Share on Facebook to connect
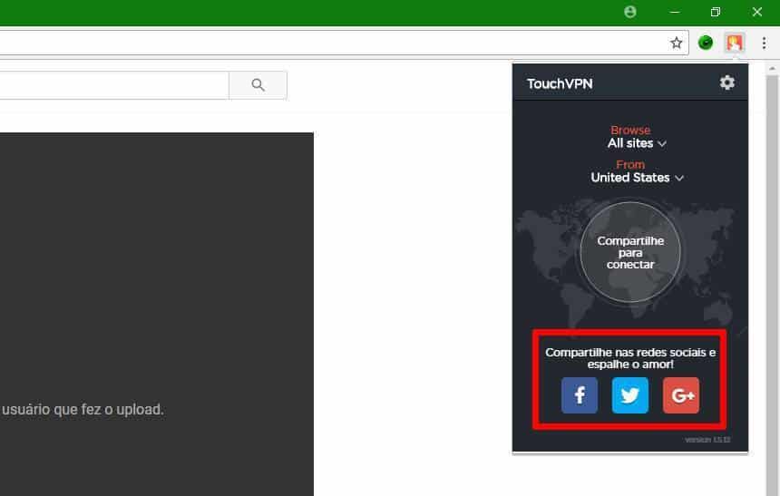 pyautogui.click(x=580, y=395)
